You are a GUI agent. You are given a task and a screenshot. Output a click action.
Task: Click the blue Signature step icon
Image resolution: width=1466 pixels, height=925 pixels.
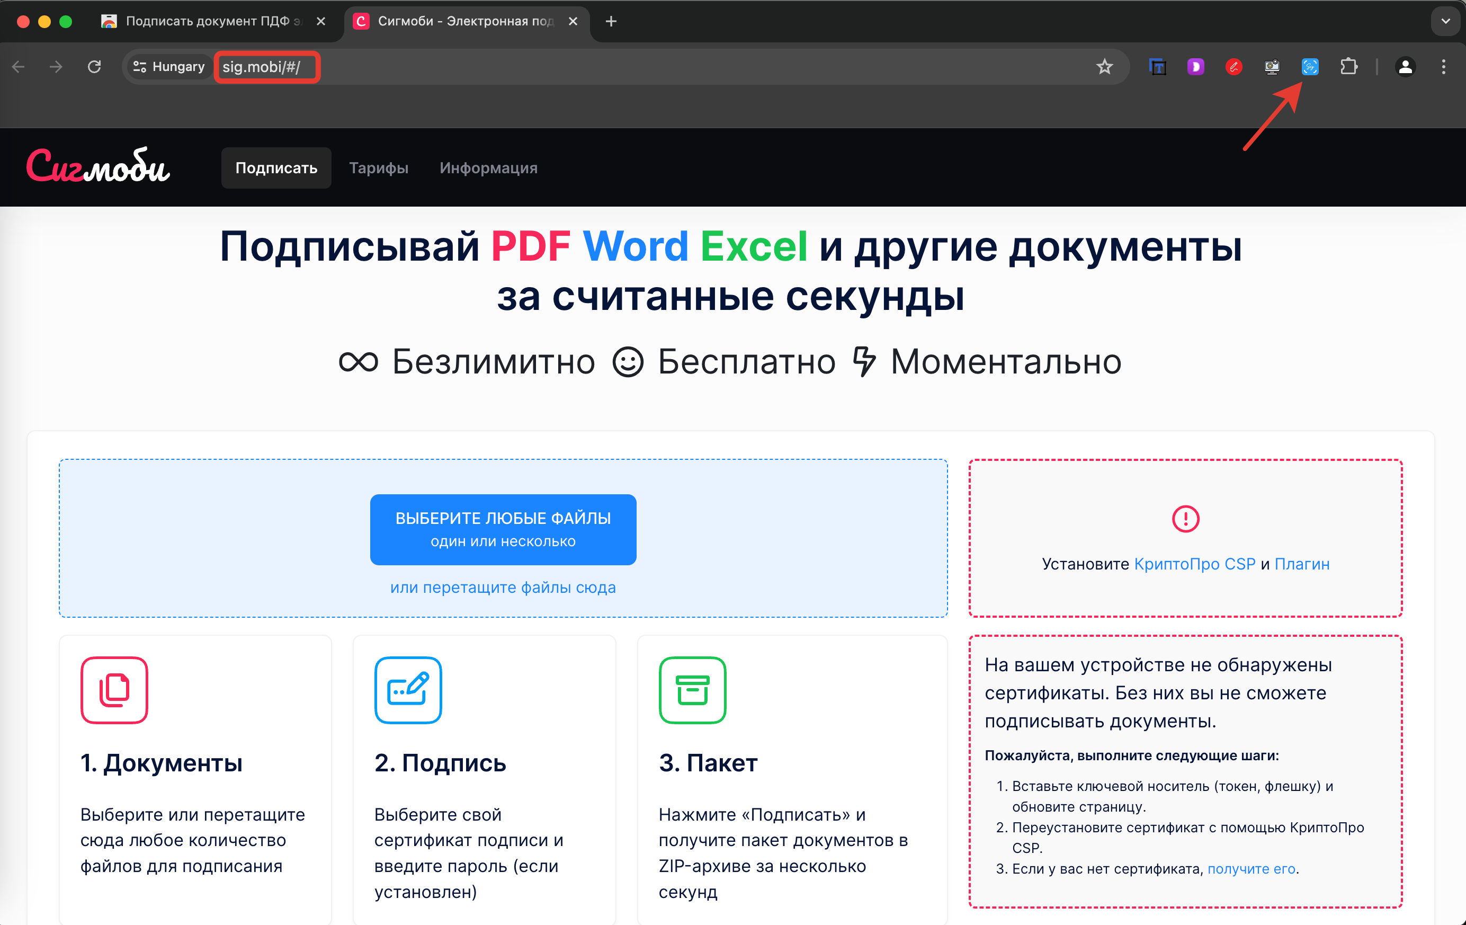click(x=408, y=690)
